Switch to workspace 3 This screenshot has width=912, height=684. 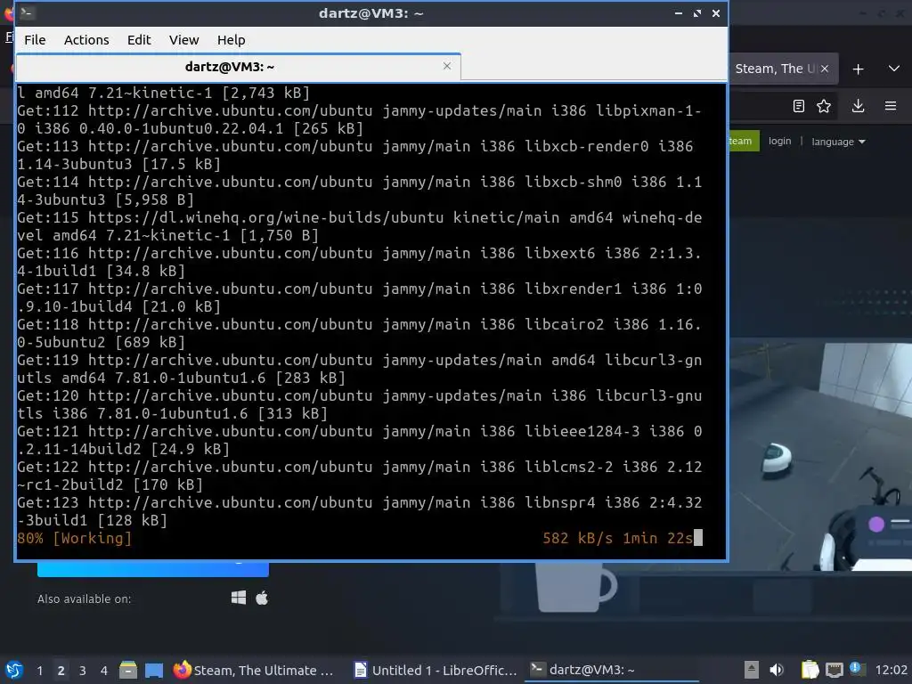click(x=83, y=671)
